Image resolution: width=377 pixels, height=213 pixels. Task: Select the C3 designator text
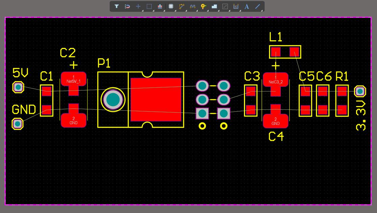coord(252,76)
